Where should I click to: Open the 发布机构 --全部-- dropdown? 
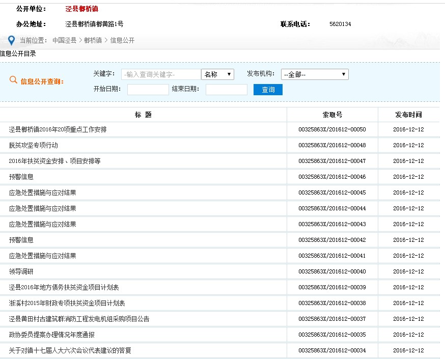[x=315, y=74]
